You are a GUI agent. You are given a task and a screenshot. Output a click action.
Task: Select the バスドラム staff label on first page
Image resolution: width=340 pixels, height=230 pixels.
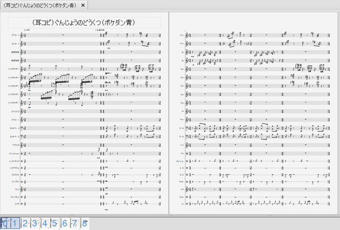point(15,174)
